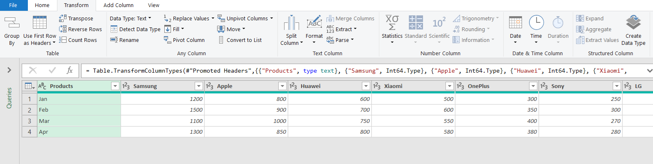Open Samsung column filter dropdown
The image size is (653, 164).
tap(199, 86)
